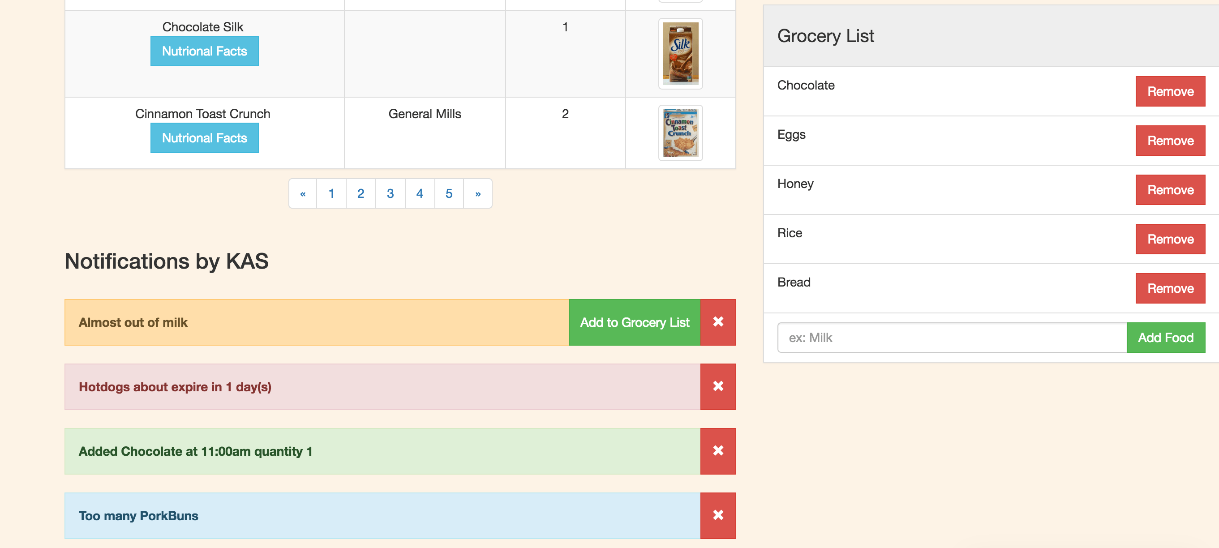Remove Bread from the Grocery List
1219x548 pixels.
click(x=1170, y=288)
